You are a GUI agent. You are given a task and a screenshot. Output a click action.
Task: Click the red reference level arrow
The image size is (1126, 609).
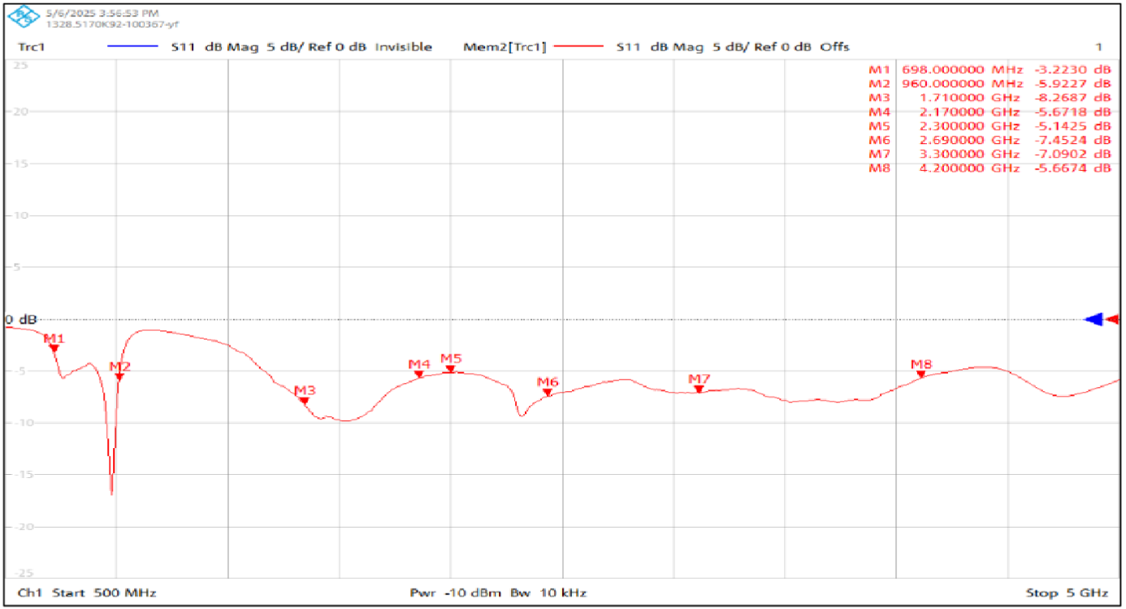[1113, 320]
